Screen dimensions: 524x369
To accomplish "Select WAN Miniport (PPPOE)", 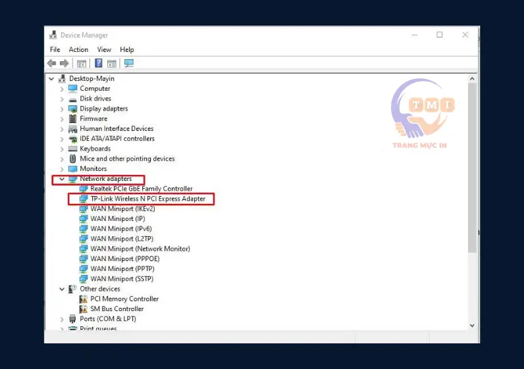I will (125, 259).
